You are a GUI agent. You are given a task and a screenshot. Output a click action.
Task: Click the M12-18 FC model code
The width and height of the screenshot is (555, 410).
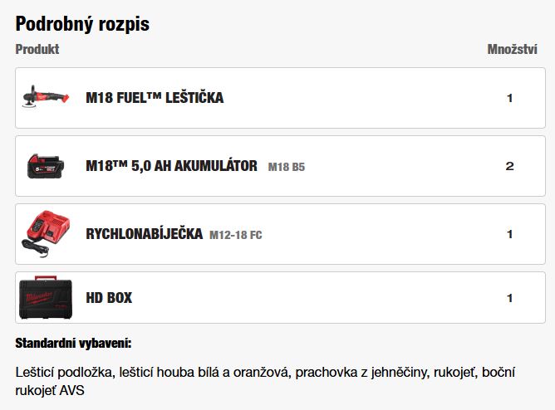coord(236,235)
